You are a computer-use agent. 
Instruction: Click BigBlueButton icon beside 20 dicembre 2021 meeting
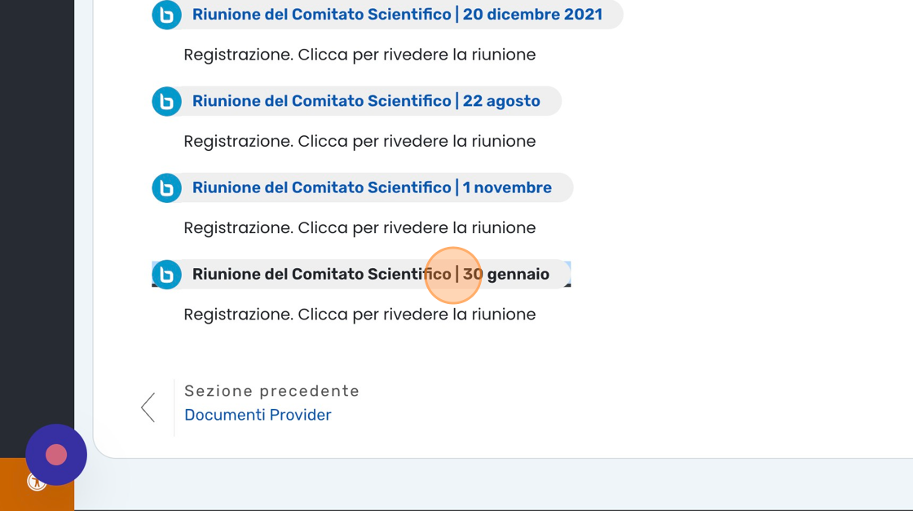(x=166, y=15)
